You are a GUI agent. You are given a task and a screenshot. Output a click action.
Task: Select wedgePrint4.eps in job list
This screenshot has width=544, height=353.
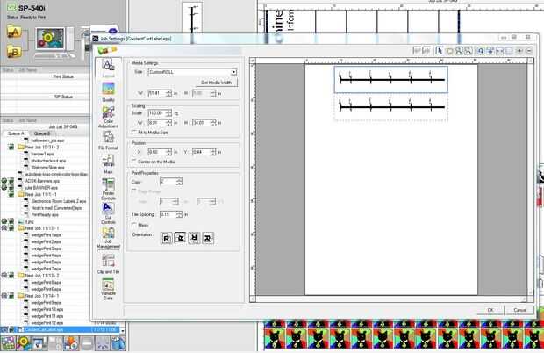coord(46,256)
